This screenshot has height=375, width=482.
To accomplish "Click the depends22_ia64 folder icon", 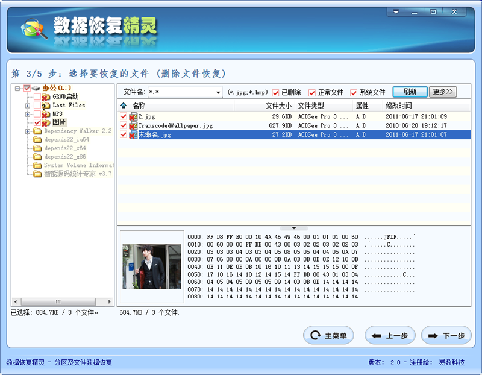I will click(x=37, y=140).
